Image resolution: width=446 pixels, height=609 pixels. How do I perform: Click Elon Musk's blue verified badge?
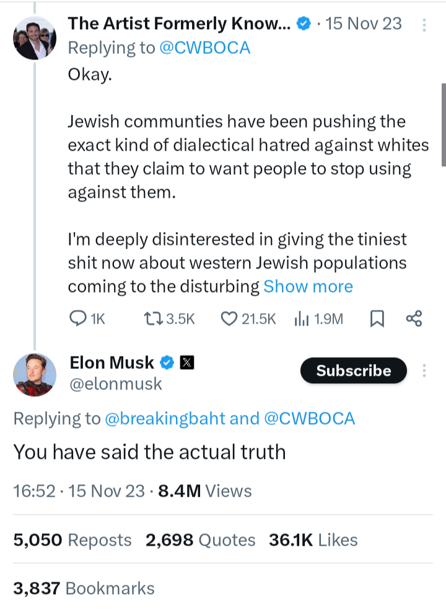click(x=167, y=362)
